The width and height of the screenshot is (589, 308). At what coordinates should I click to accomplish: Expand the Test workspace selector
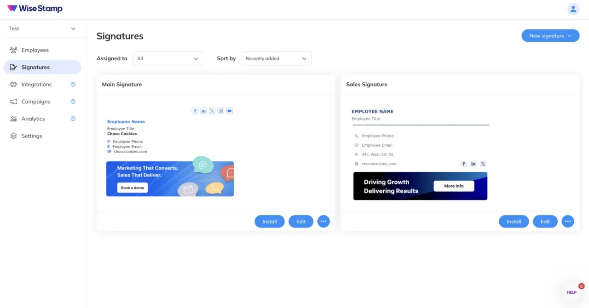[43, 29]
